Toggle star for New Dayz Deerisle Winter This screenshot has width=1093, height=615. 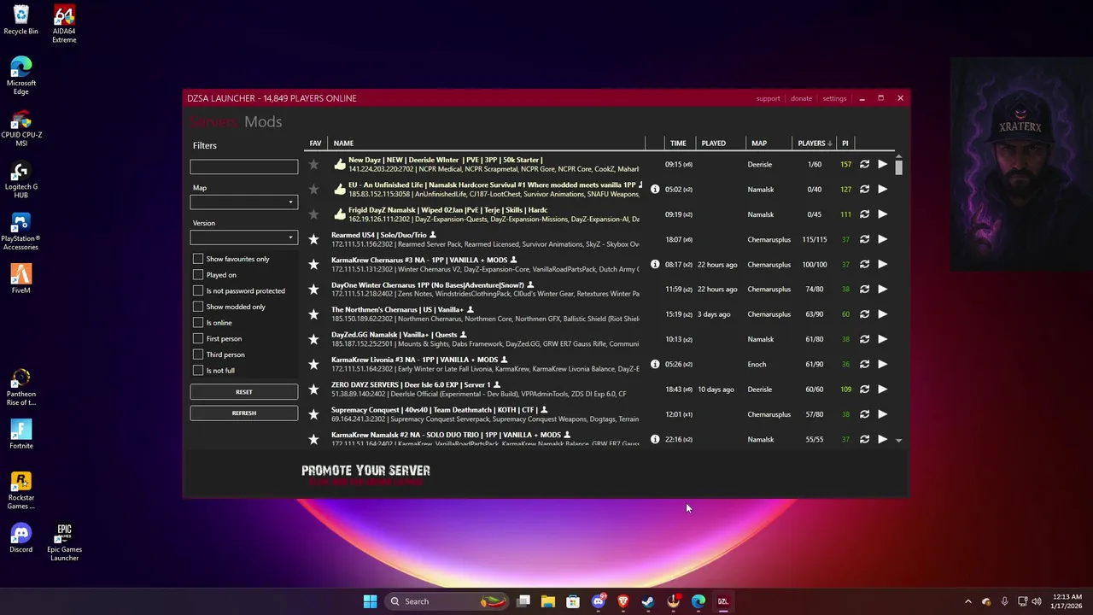point(313,164)
